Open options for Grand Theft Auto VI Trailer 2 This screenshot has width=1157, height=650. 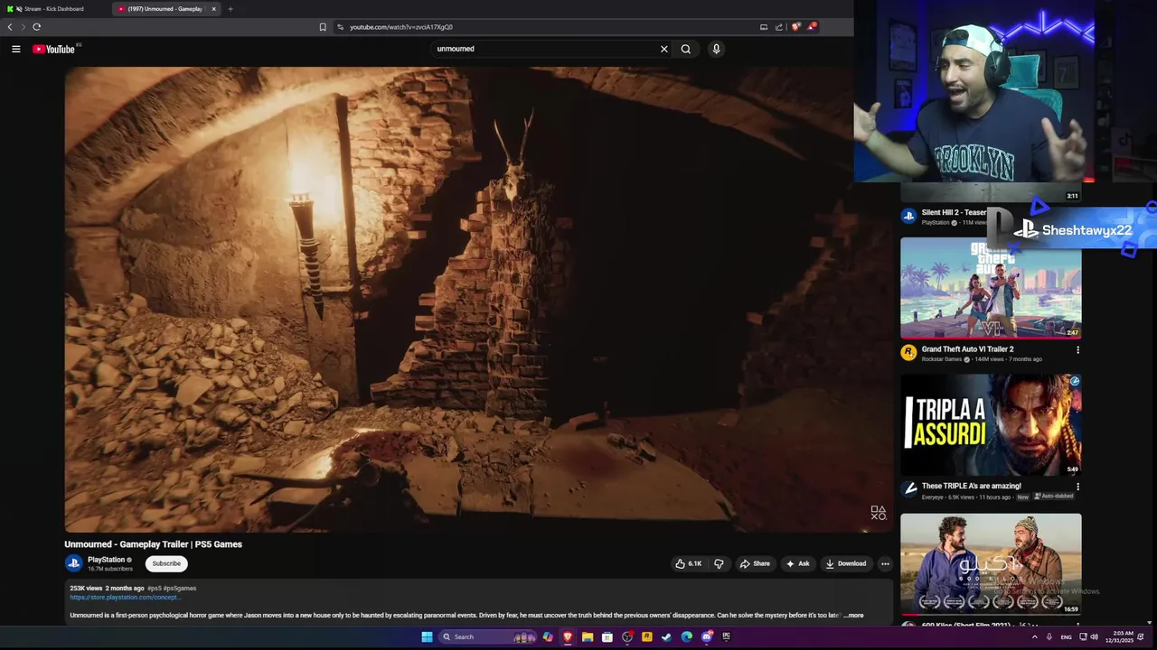1077,350
